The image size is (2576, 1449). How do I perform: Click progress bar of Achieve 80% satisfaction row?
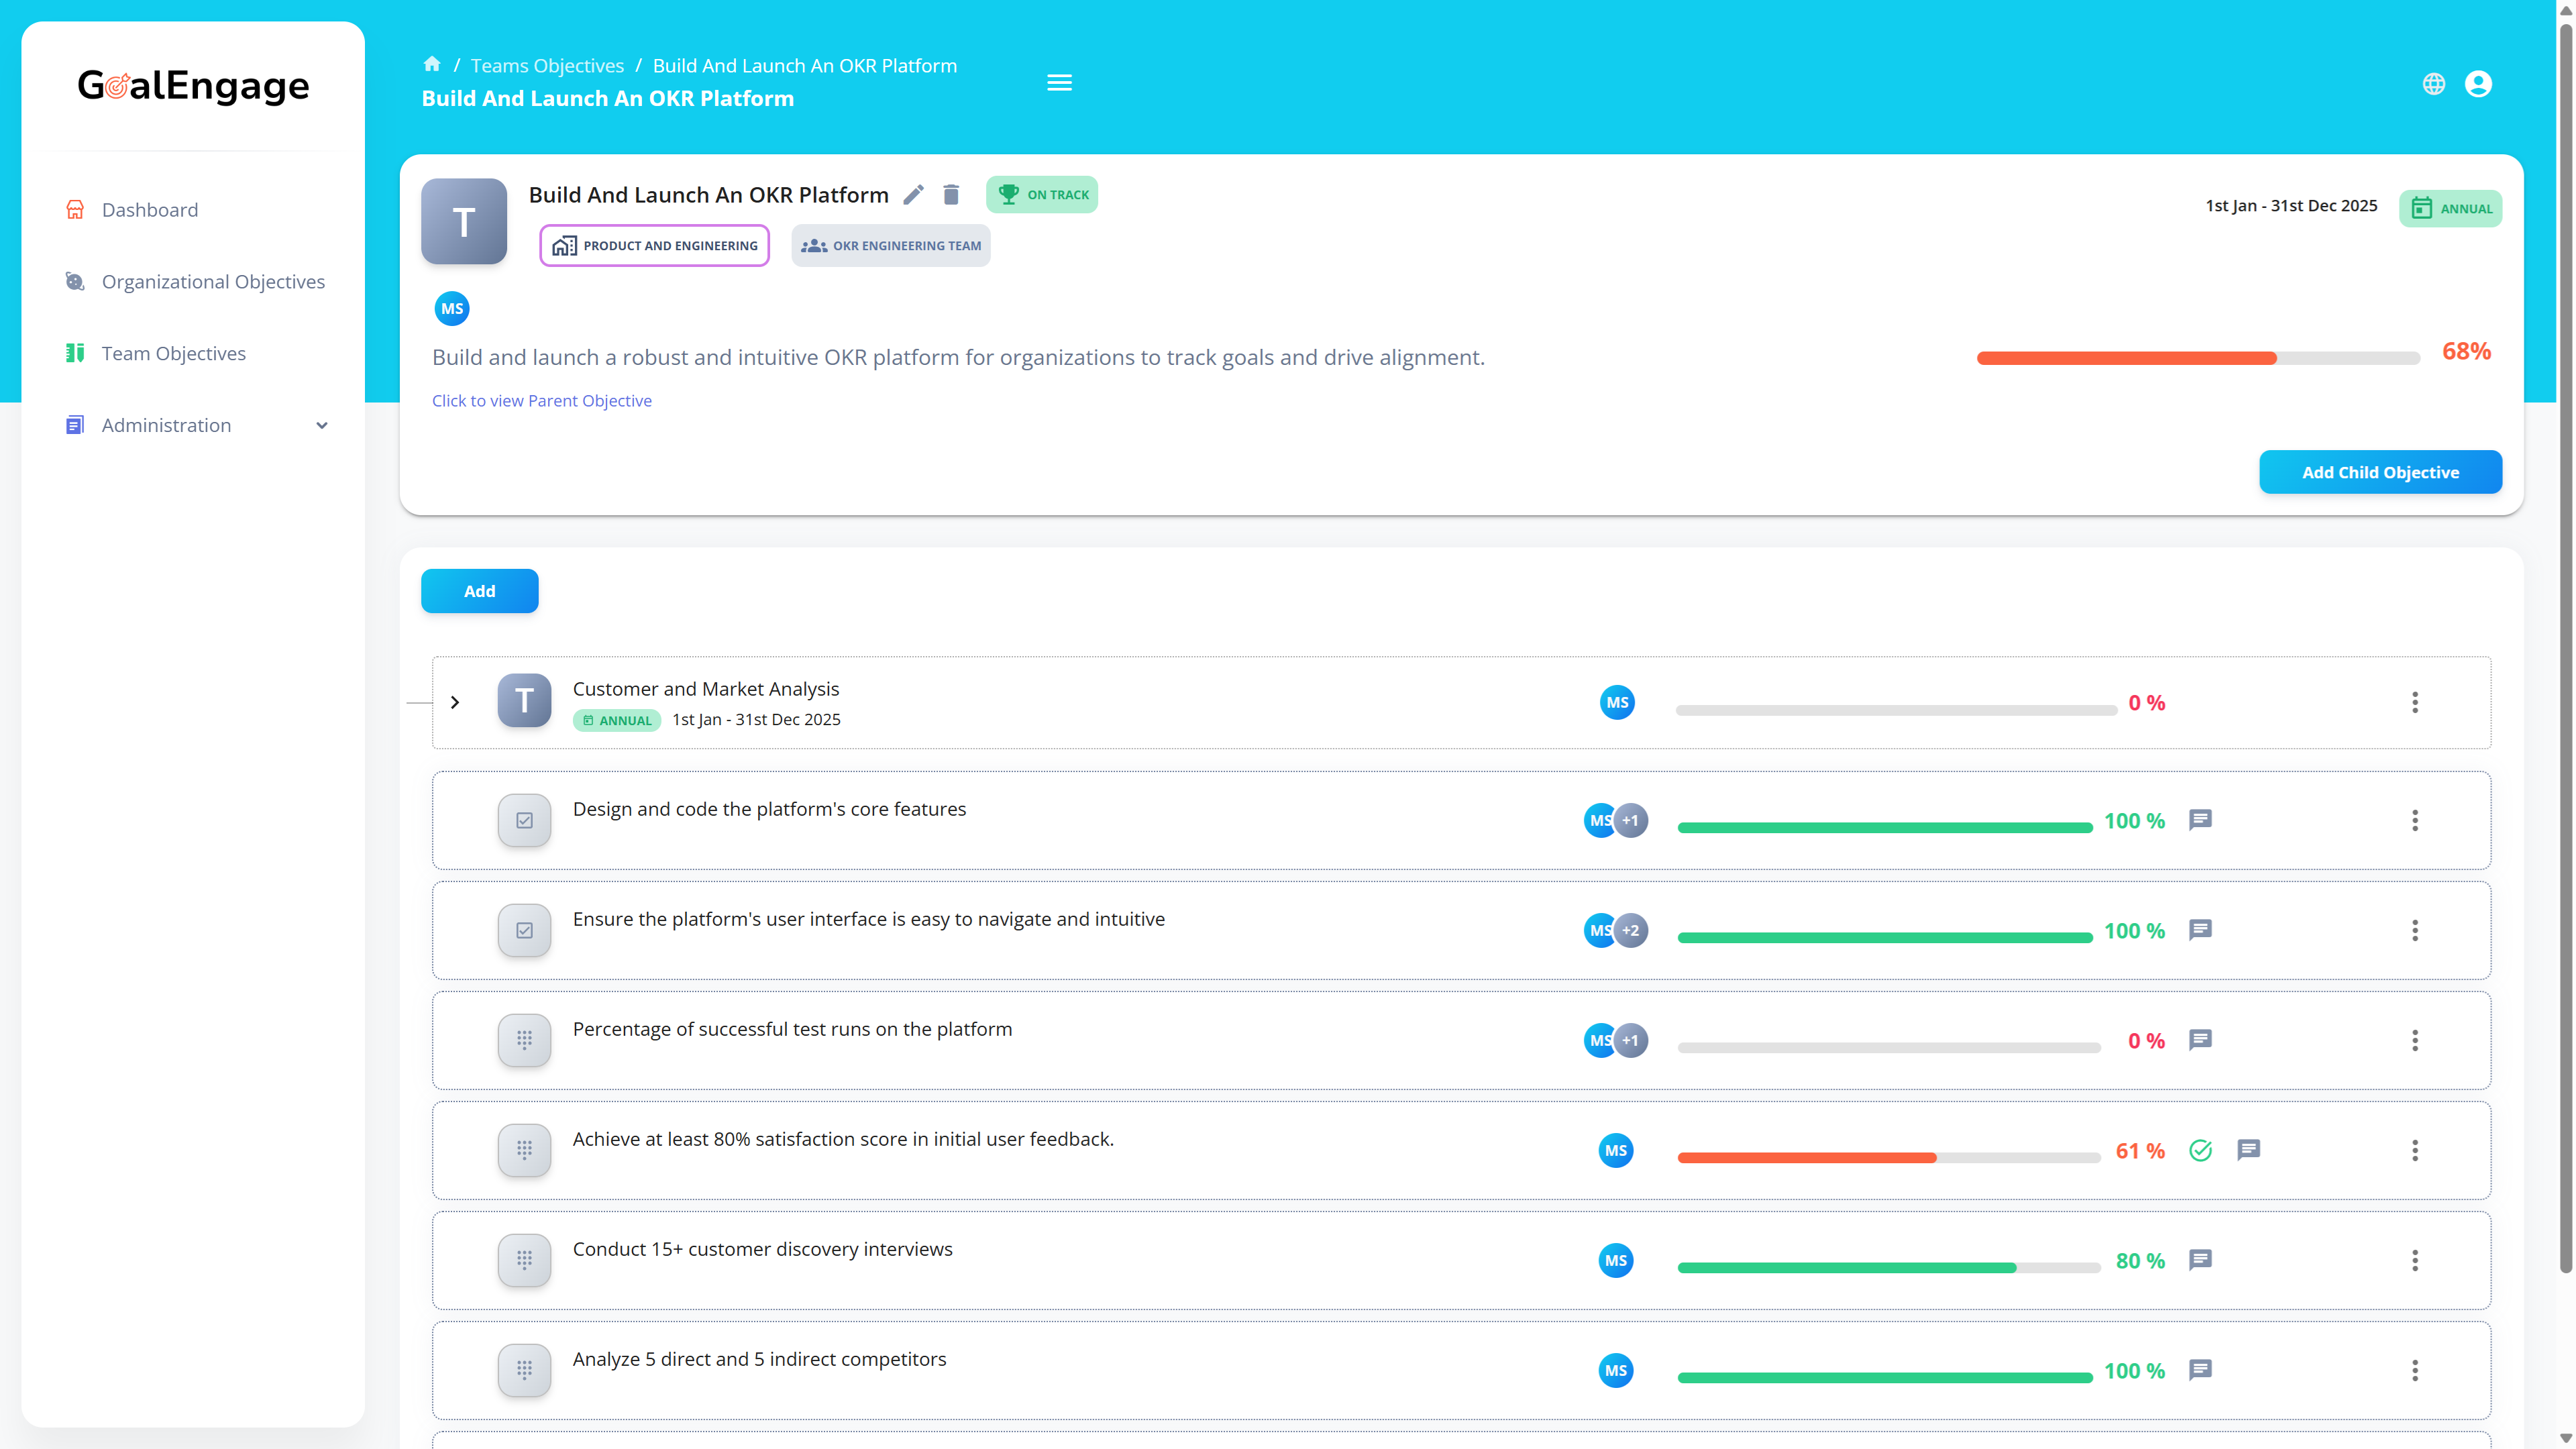[1889, 1158]
